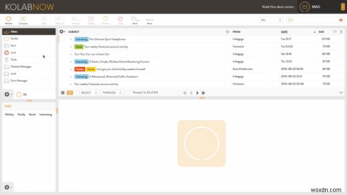Image resolution: width=347 pixels, height=195 pixels.
Task: Click the yellow Family tag label
Action: click(x=91, y=69)
